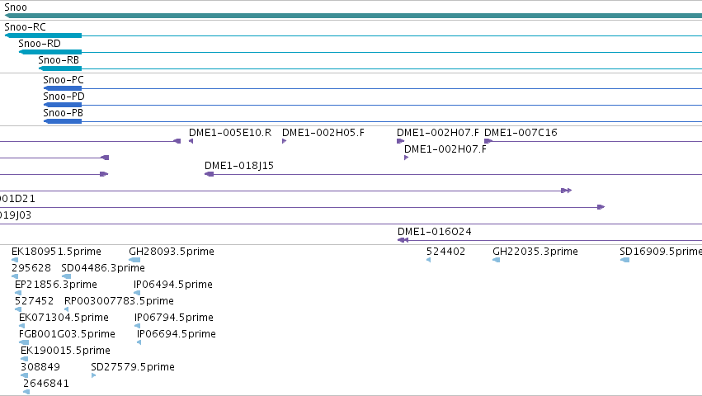Click the Snoo-RD transcript exon block
This screenshot has height=396, width=702.
[50, 52]
